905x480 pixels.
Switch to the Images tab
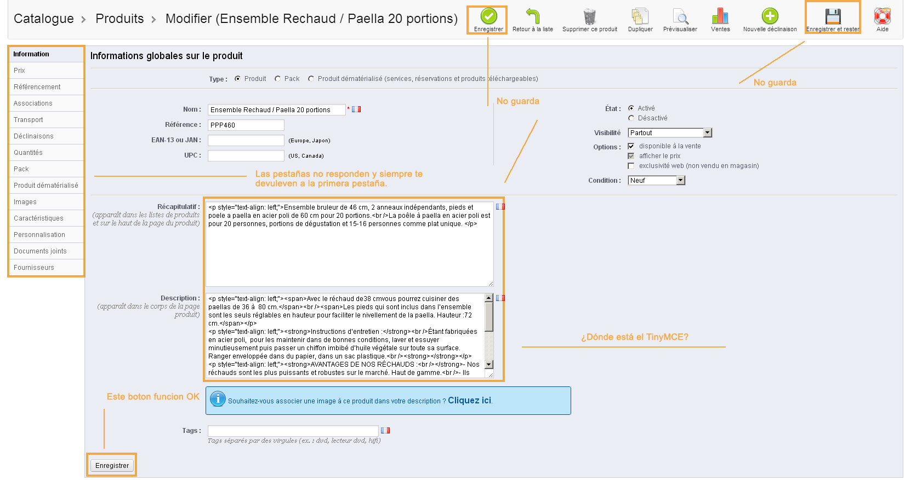pos(46,202)
